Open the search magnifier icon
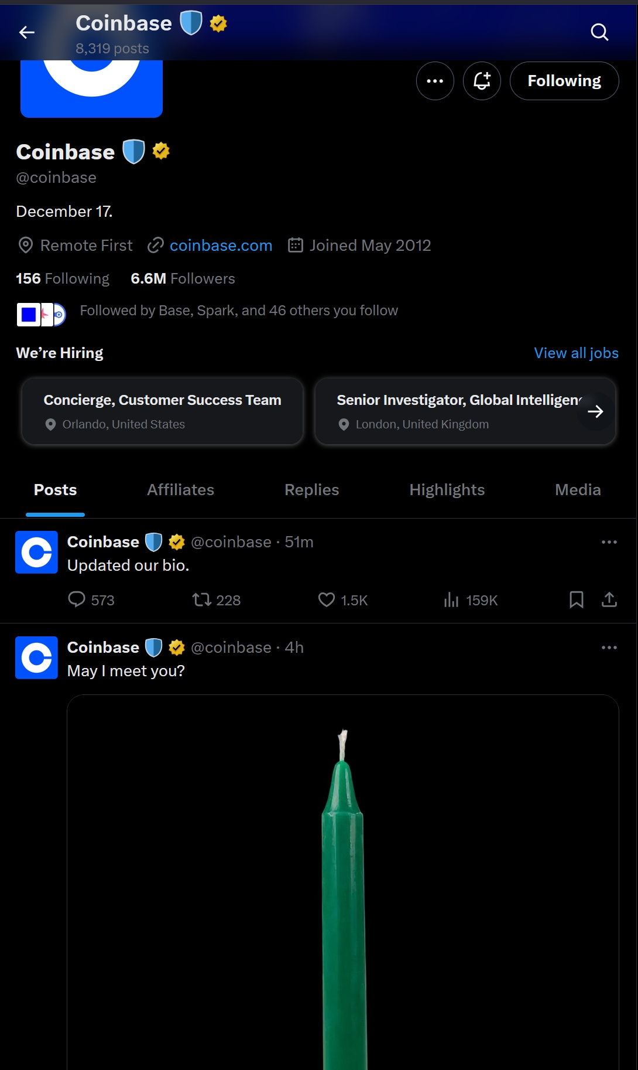The width and height of the screenshot is (638, 1070). point(599,32)
